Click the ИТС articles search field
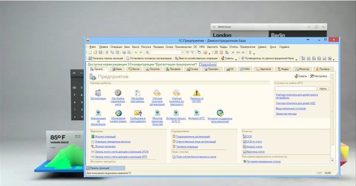The width and height of the screenshot is (356, 186). pos(295,88)
